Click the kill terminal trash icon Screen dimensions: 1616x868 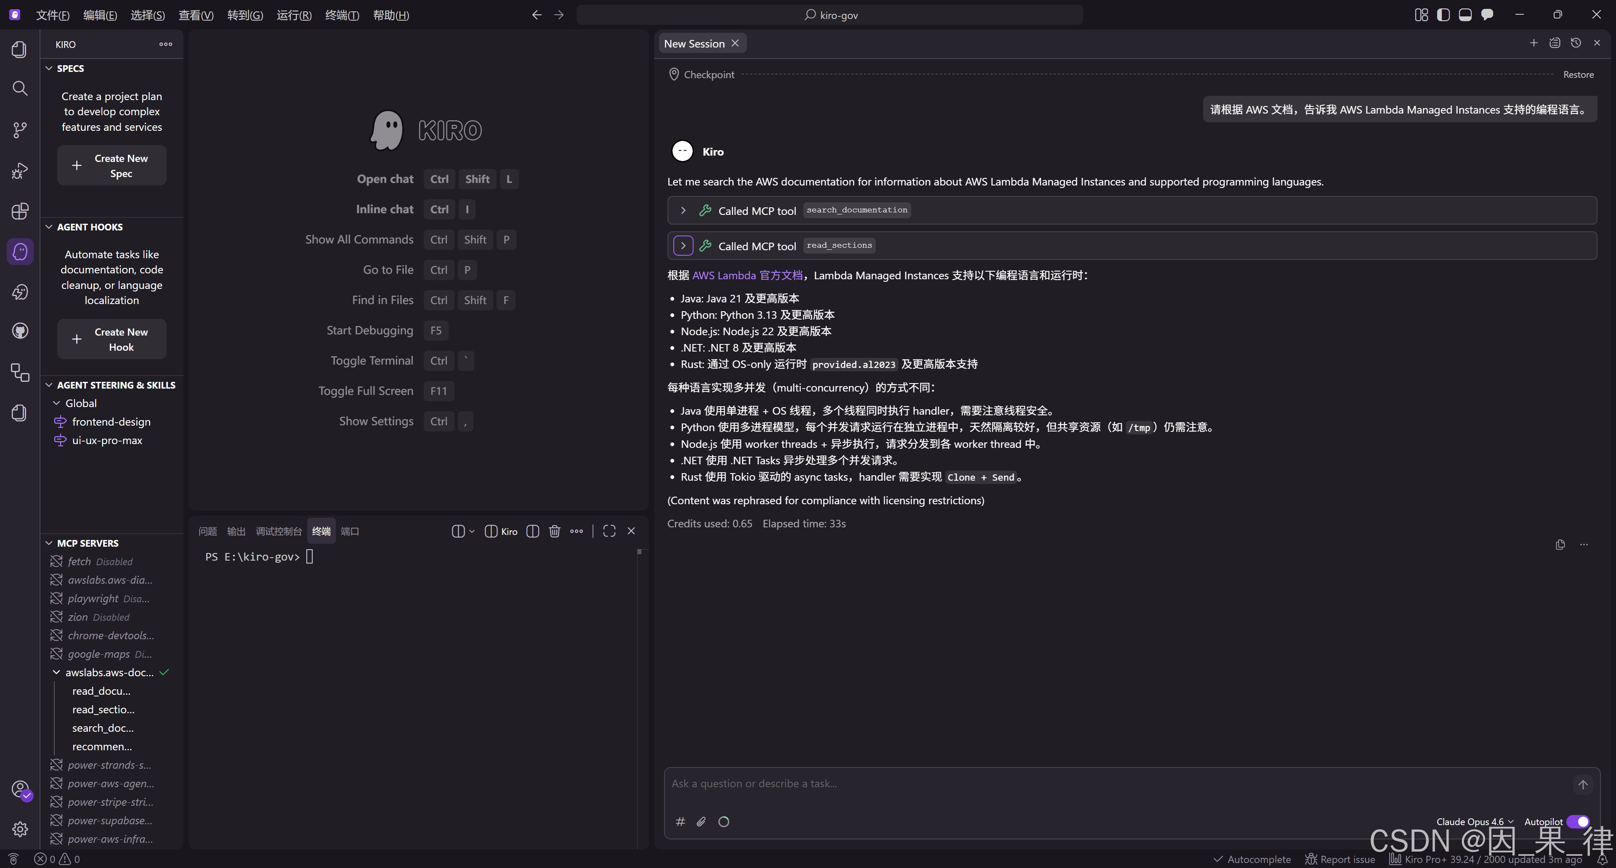click(x=555, y=531)
